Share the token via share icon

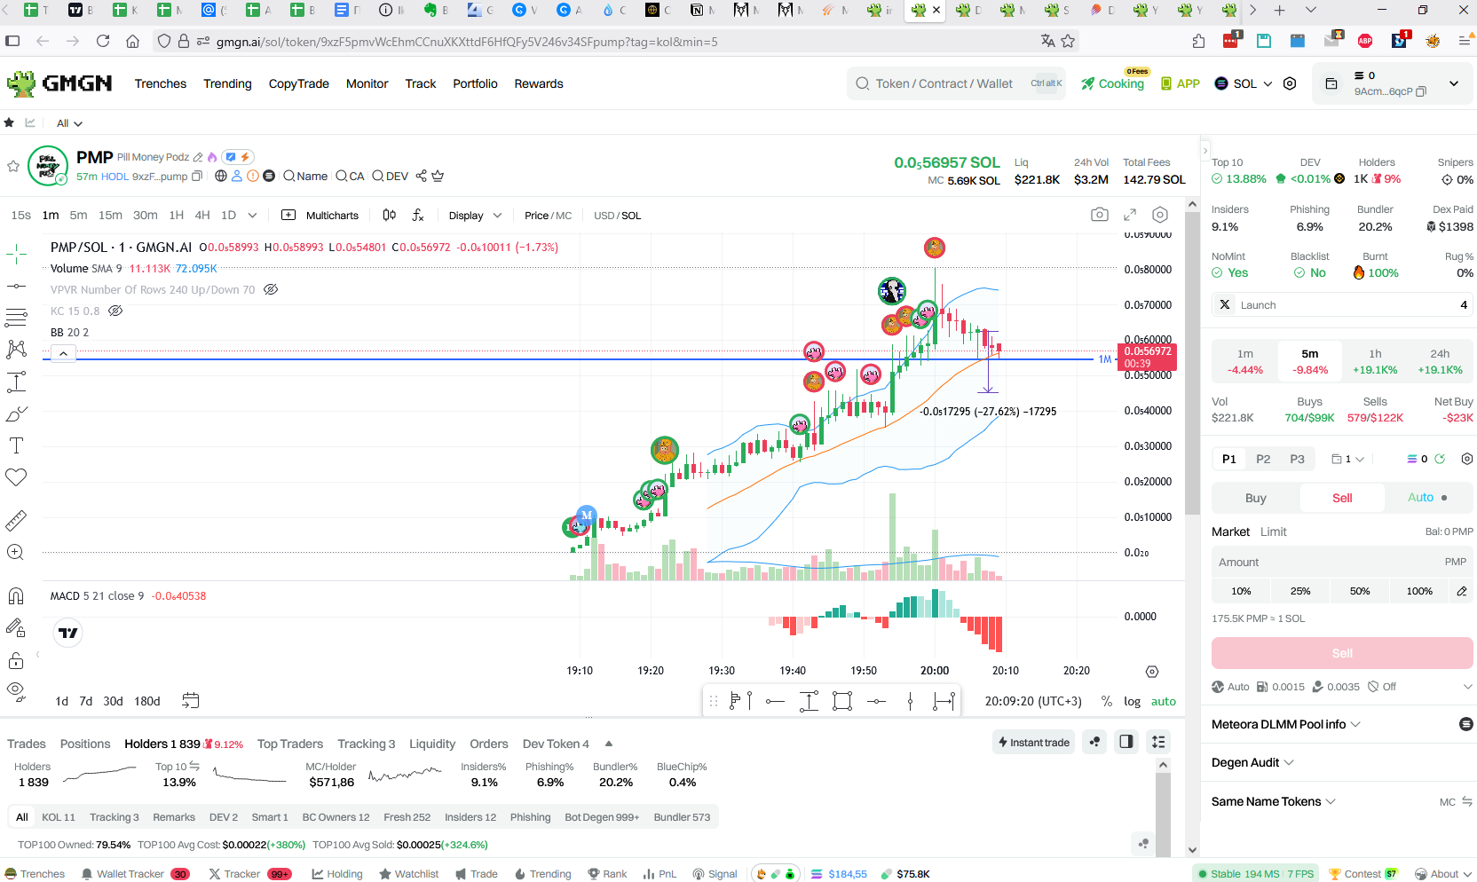(x=422, y=176)
